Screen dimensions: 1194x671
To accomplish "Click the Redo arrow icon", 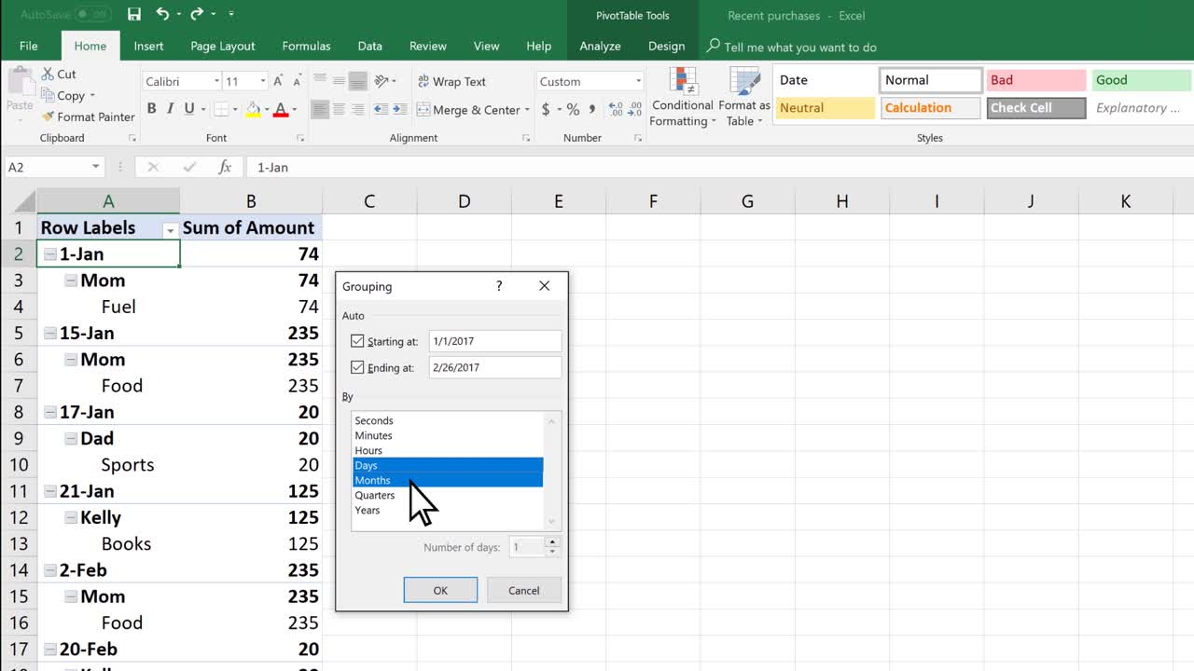I will pyautogui.click(x=196, y=14).
